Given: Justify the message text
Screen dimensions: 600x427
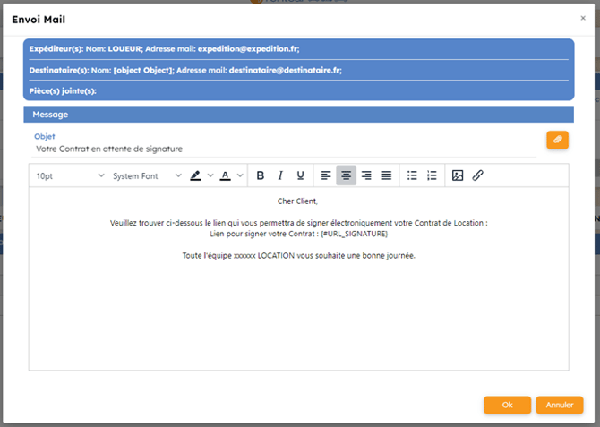Looking at the screenshot, I should [387, 175].
